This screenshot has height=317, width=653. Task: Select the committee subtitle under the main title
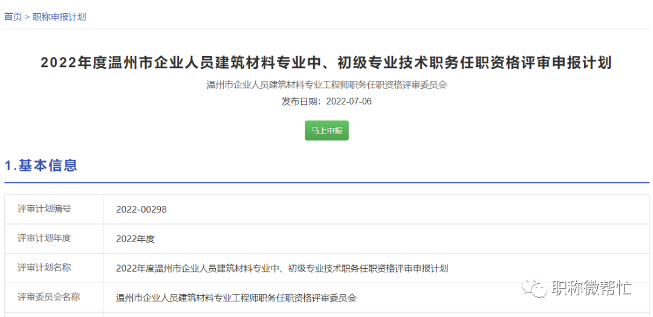click(326, 85)
